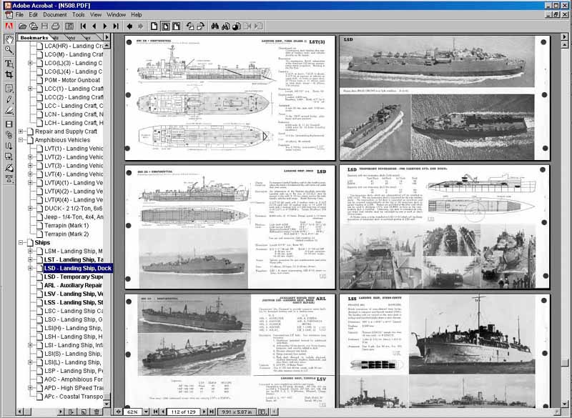
Task: Switch to Fit Width page view
Action: coord(176,26)
